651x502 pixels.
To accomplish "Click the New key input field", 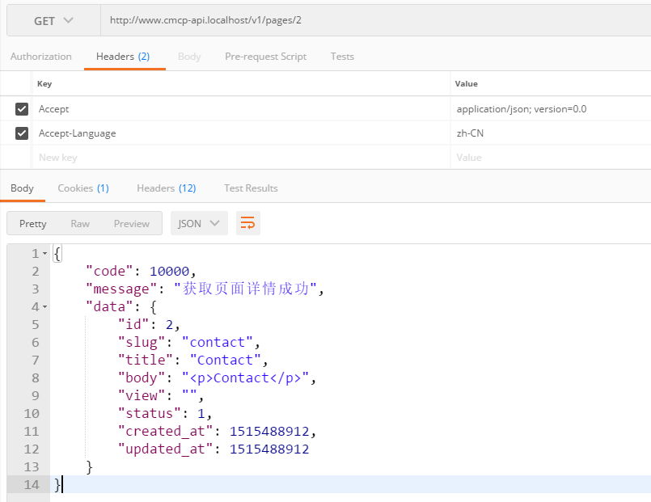I will tap(243, 158).
